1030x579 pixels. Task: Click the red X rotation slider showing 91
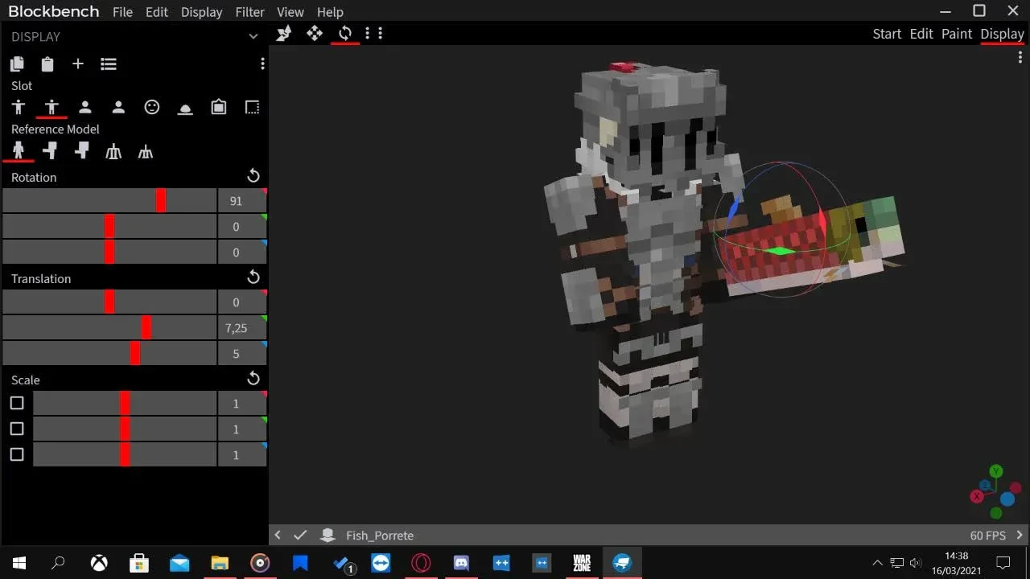click(110, 200)
